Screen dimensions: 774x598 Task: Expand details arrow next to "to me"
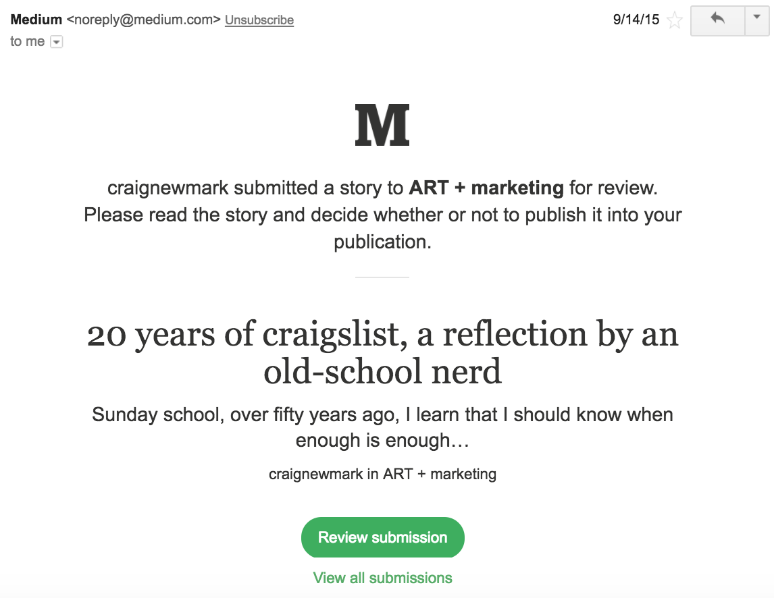57,42
